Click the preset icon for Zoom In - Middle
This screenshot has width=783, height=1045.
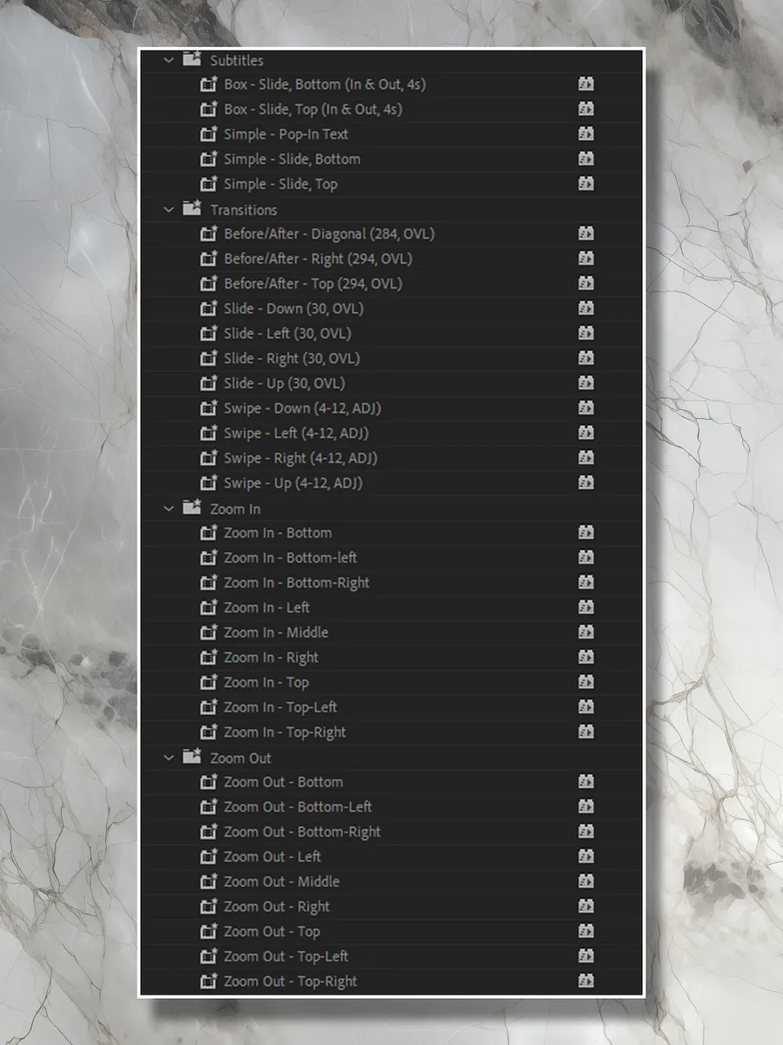[209, 632]
